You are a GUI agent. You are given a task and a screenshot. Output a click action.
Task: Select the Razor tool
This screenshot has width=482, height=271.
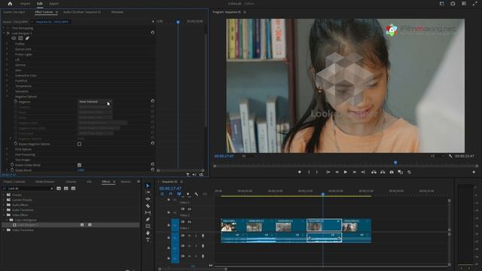point(148,206)
